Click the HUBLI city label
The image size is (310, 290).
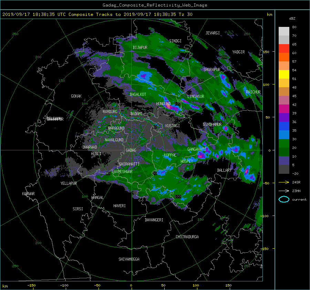click(x=96, y=154)
